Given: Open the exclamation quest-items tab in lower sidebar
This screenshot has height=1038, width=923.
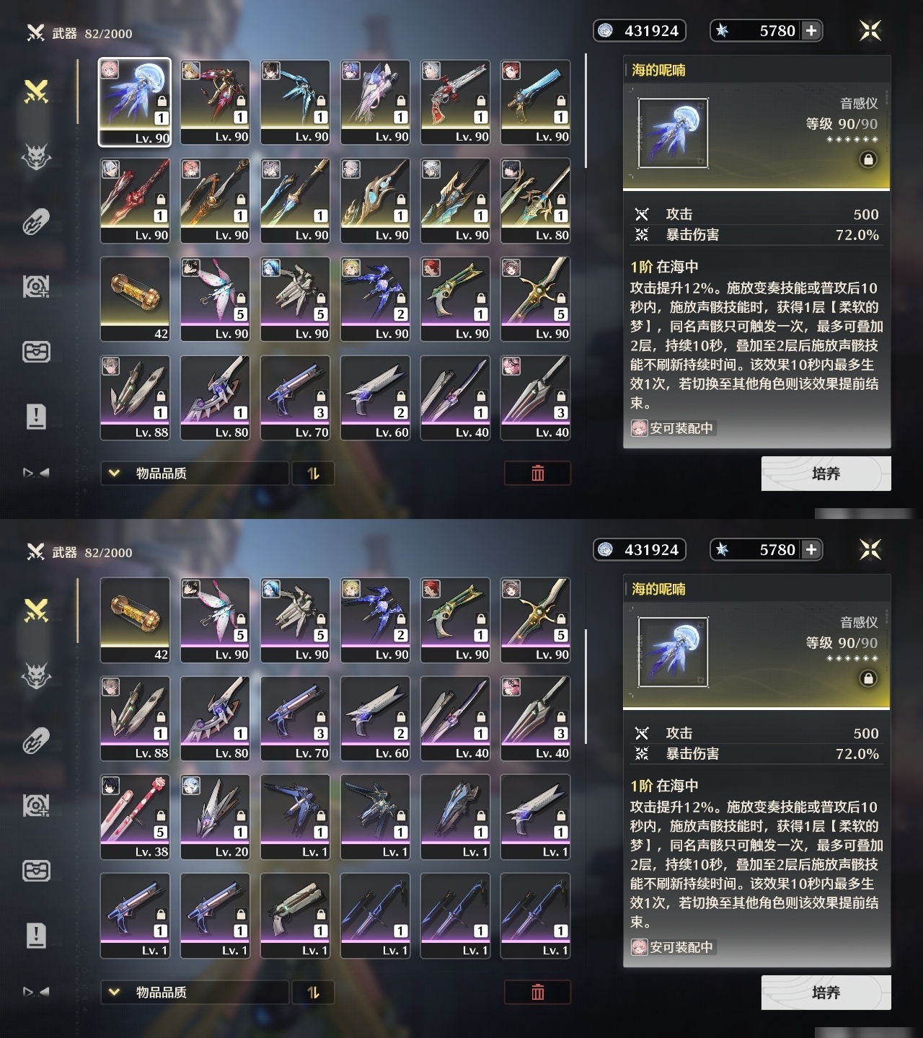Looking at the screenshot, I should (x=36, y=935).
